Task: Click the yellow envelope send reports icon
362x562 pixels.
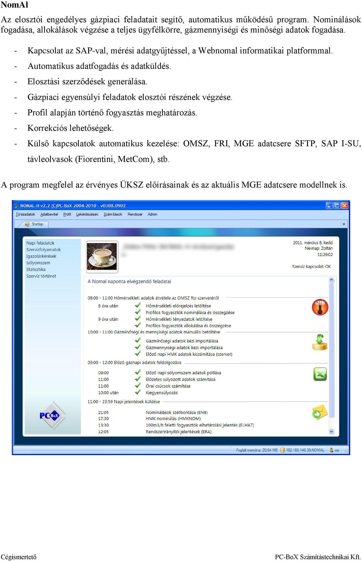Action: tap(320, 412)
